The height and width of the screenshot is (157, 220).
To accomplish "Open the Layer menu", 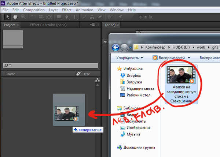I will [53, 10].
